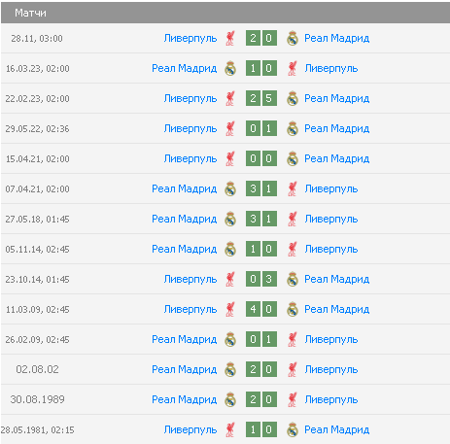Click Liverpool crest in the 07.04.21 row

pos(293,188)
